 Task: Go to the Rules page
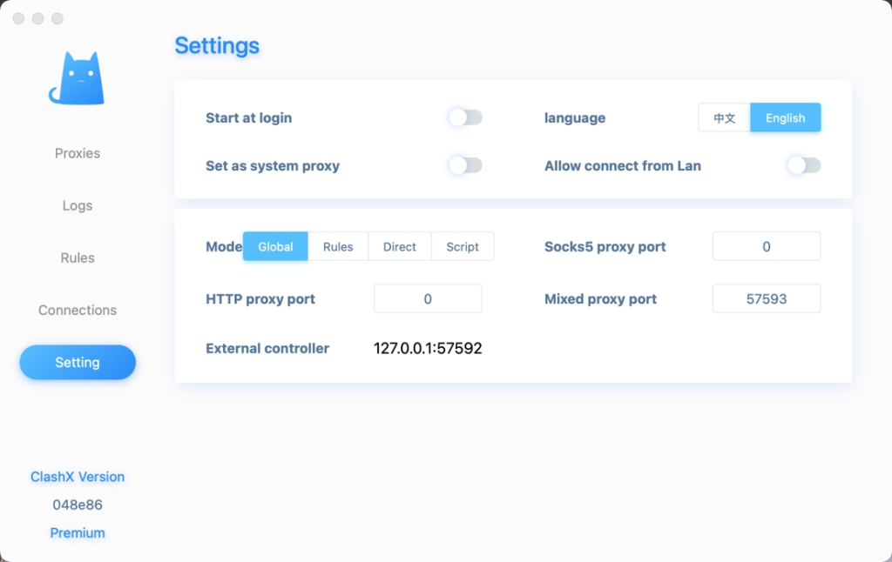tap(78, 258)
